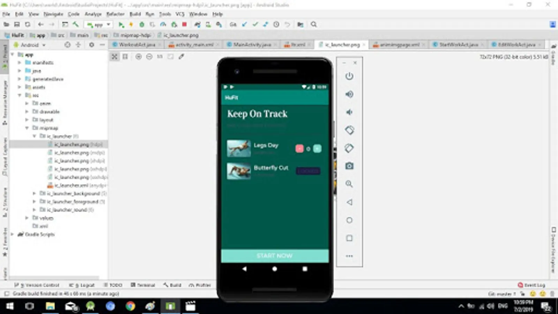Screen dimensions: 558x314
Task: Click the project panel settings gear
Action: (x=91, y=45)
